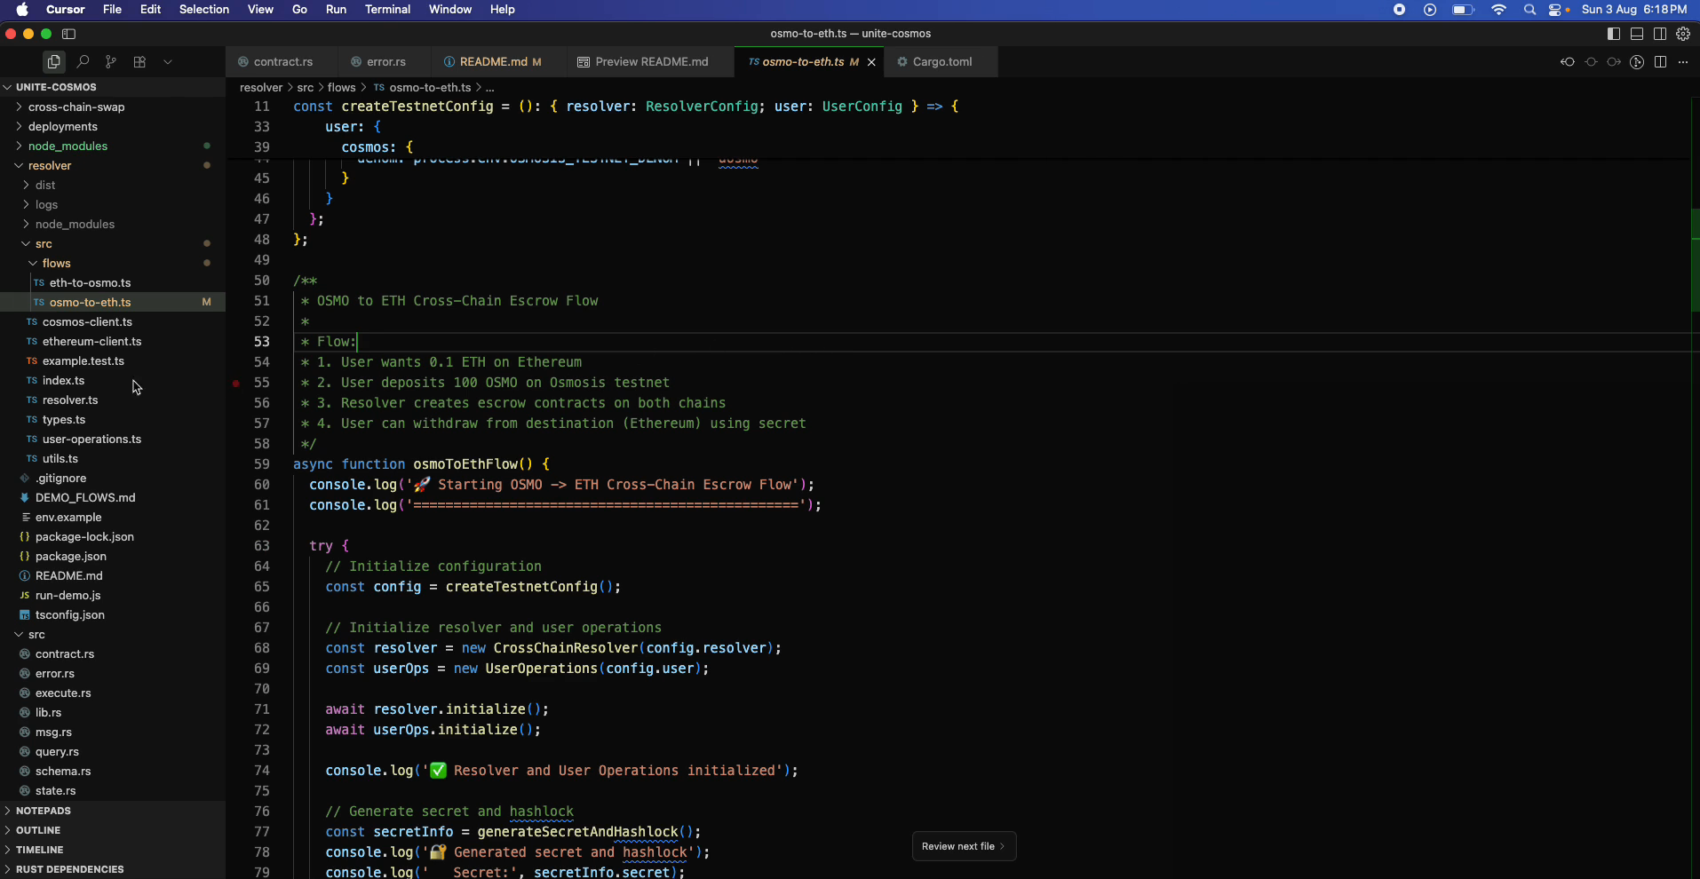Split the editor to the right

1660,62
